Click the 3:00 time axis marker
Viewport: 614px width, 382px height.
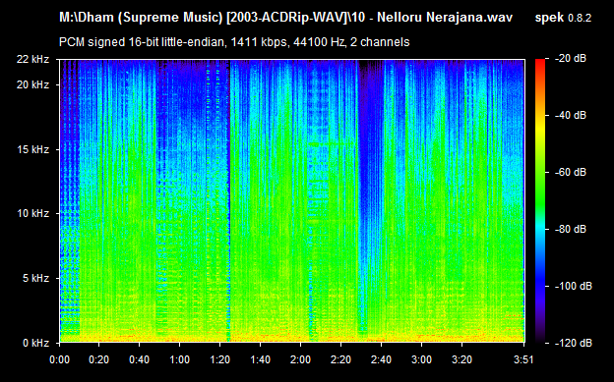422,359
